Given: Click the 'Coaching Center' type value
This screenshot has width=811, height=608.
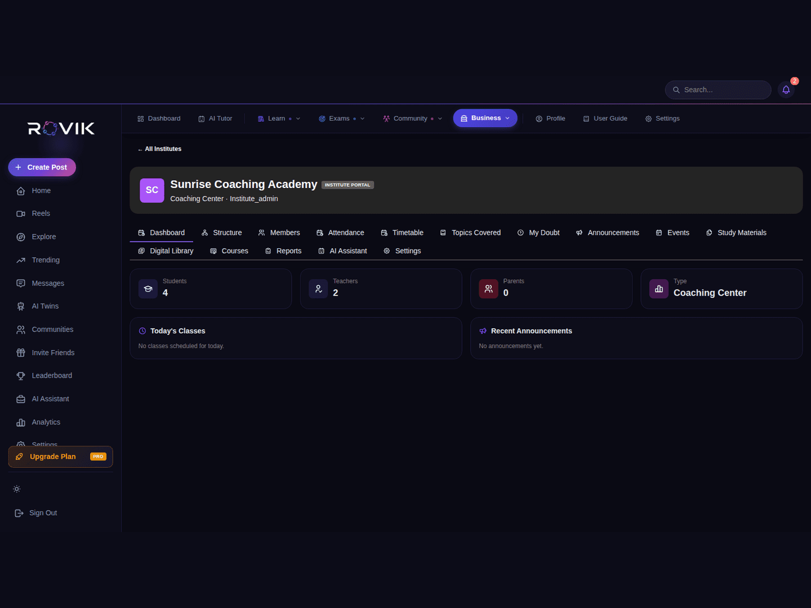Looking at the screenshot, I should point(710,293).
